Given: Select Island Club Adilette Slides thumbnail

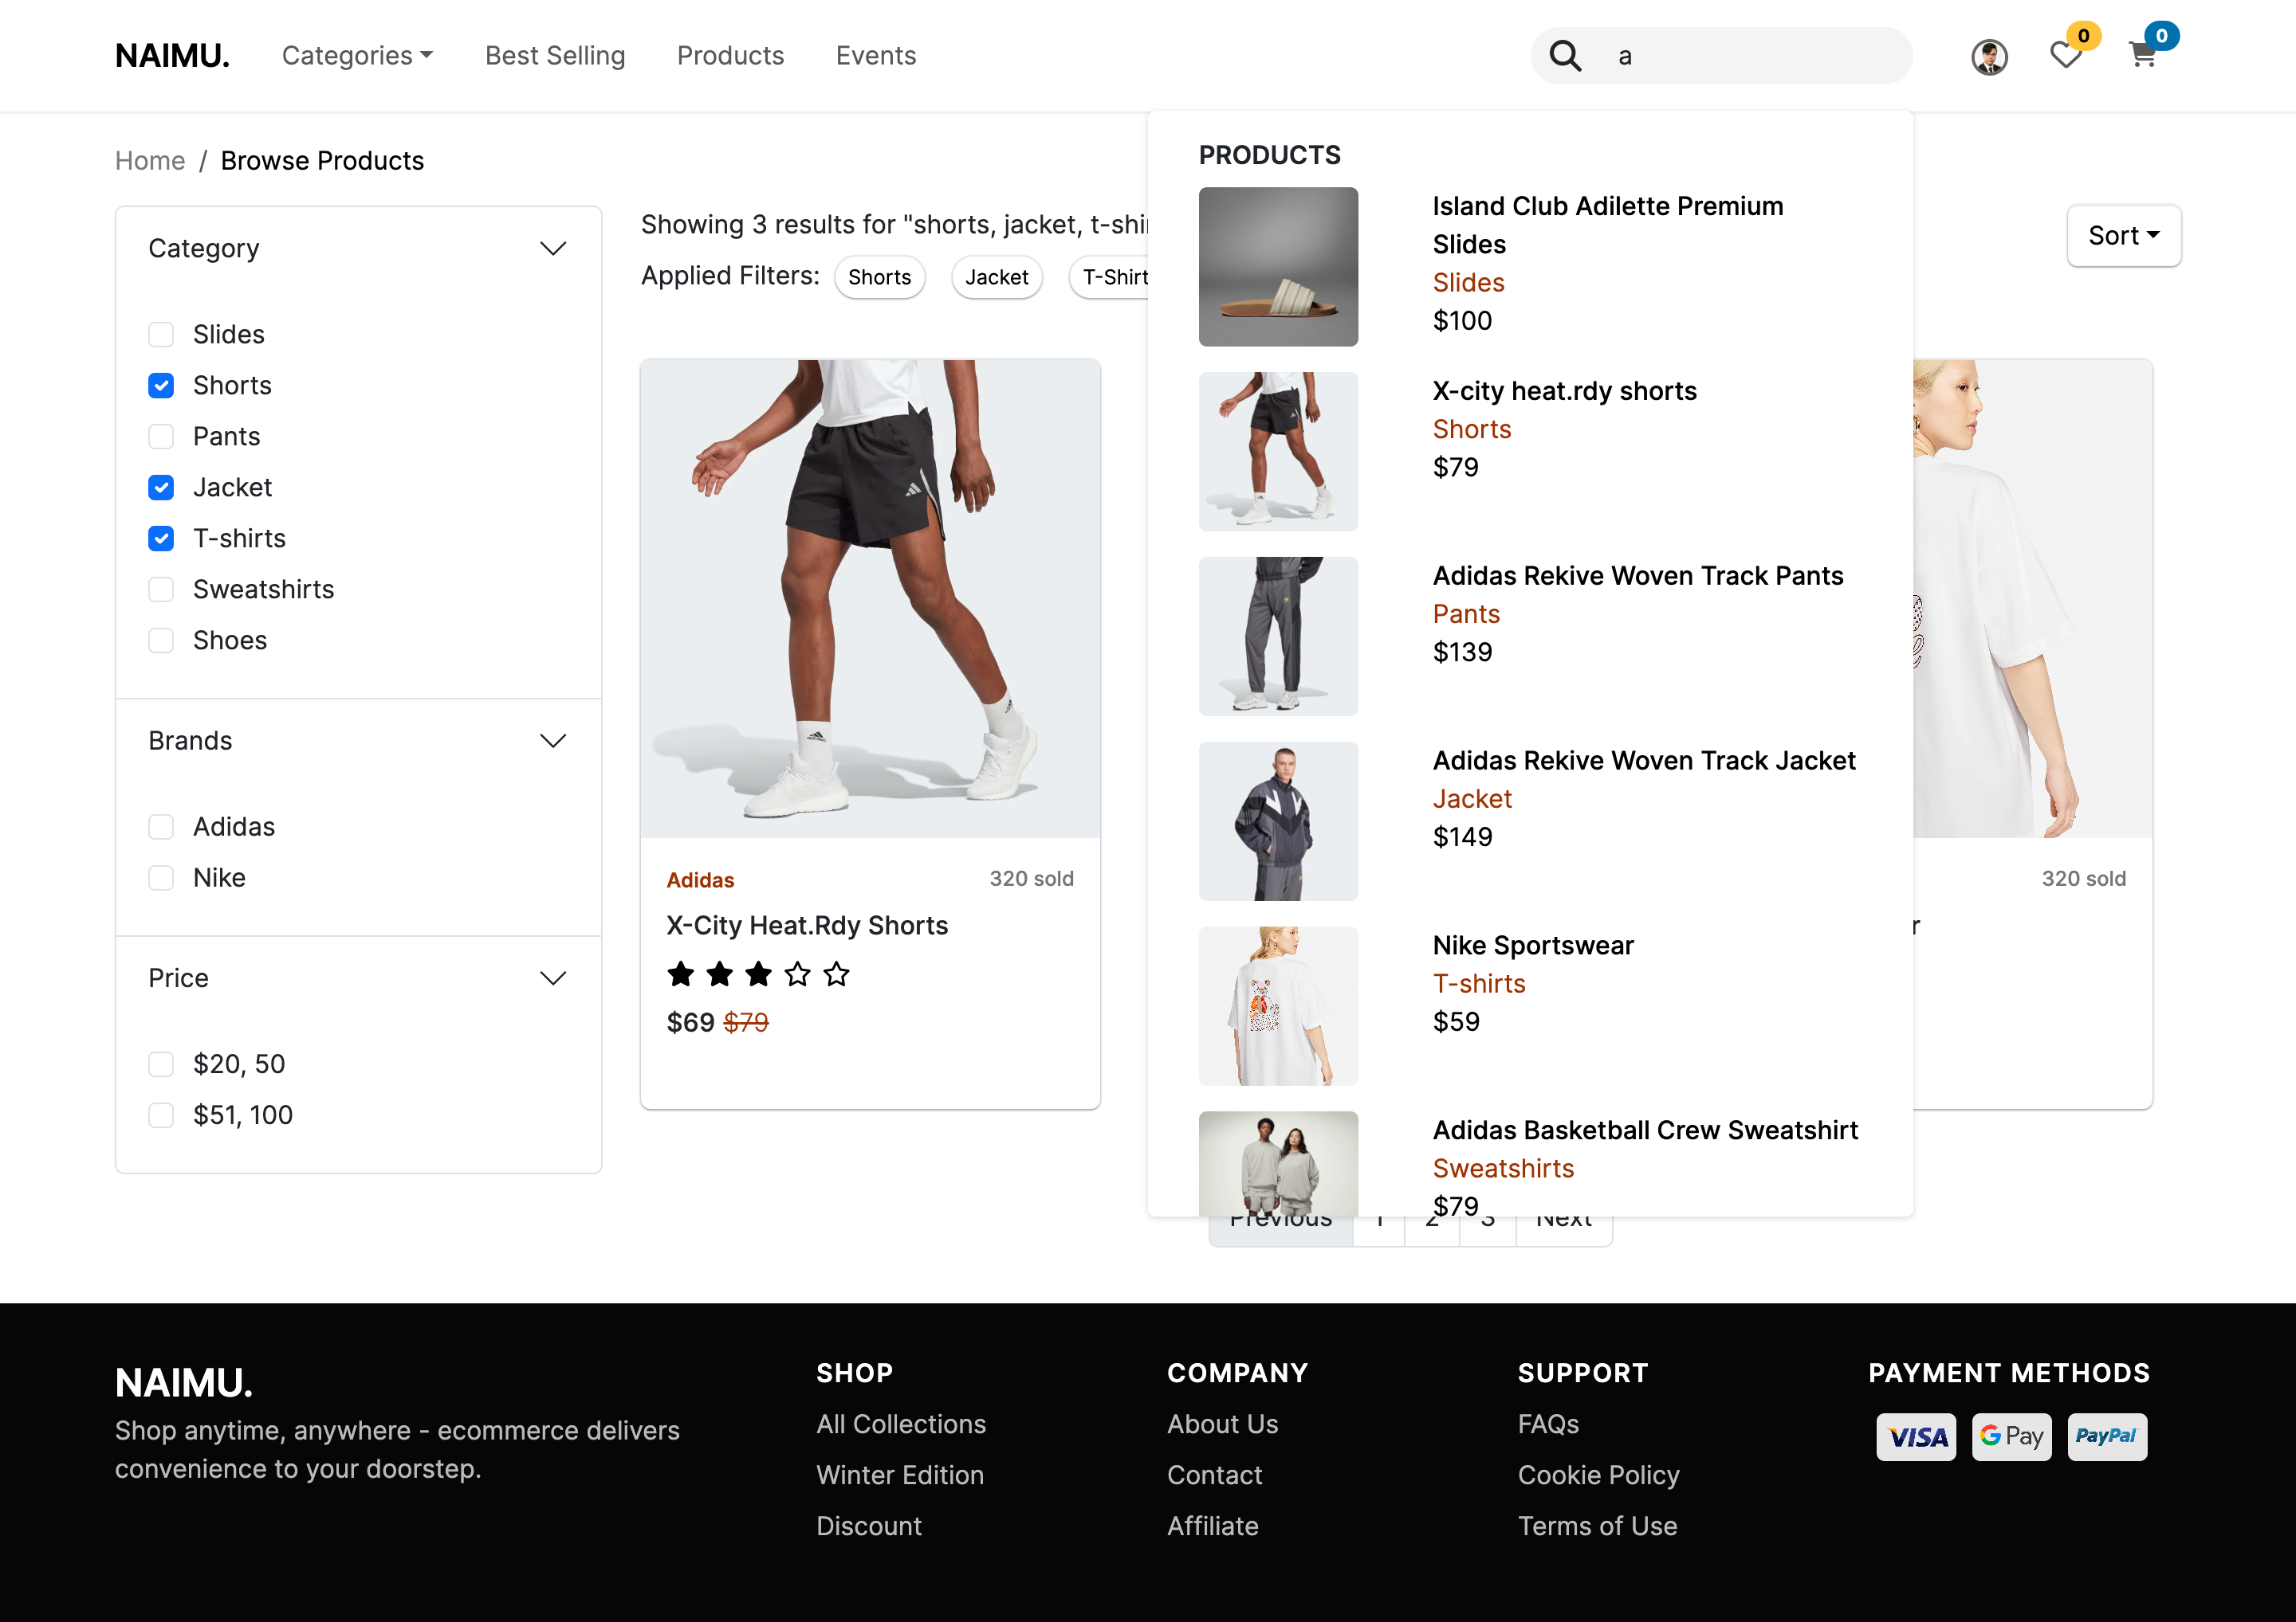Looking at the screenshot, I should pyautogui.click(x=1278, y=267).
